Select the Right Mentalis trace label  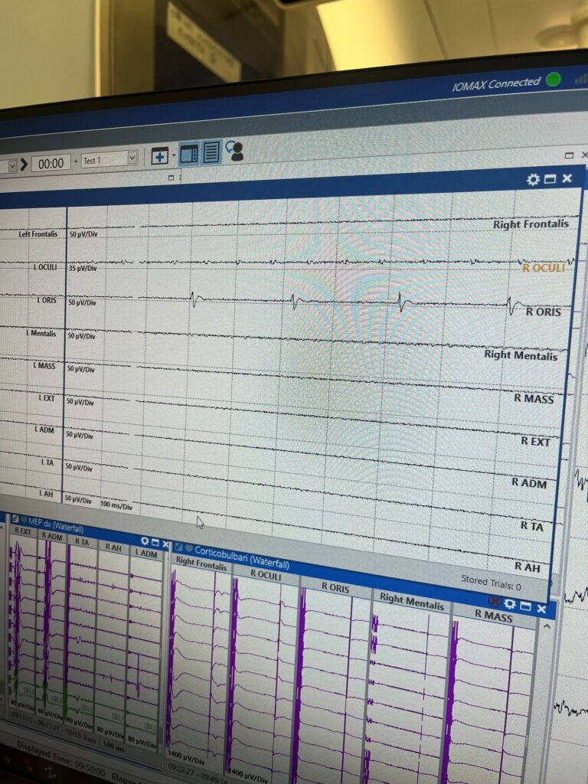click(x=521, y=355)
